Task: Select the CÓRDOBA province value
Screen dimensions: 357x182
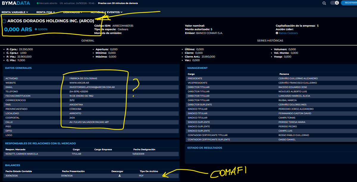Action: click(x=75, y=109)
